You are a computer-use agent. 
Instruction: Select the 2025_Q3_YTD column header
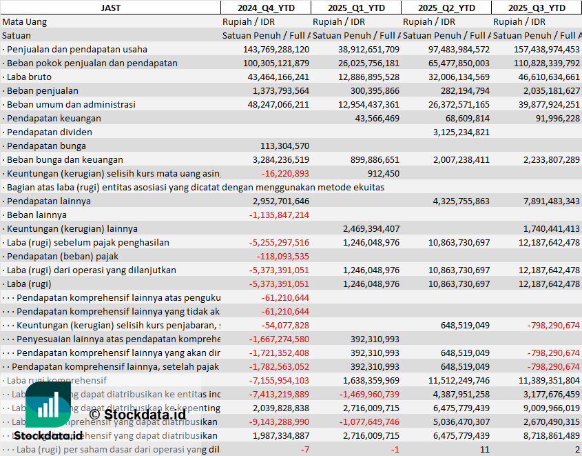click(x=537, y=8)
